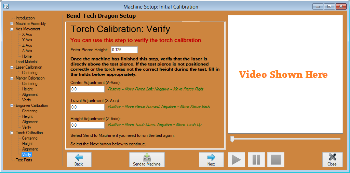
Task: Open the Home step
Action: coord(27,56)
